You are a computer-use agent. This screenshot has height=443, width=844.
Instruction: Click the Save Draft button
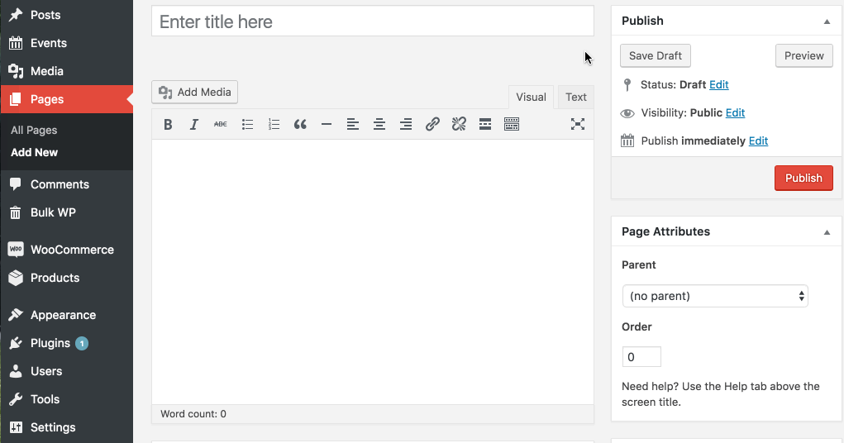tap(655, 55)
